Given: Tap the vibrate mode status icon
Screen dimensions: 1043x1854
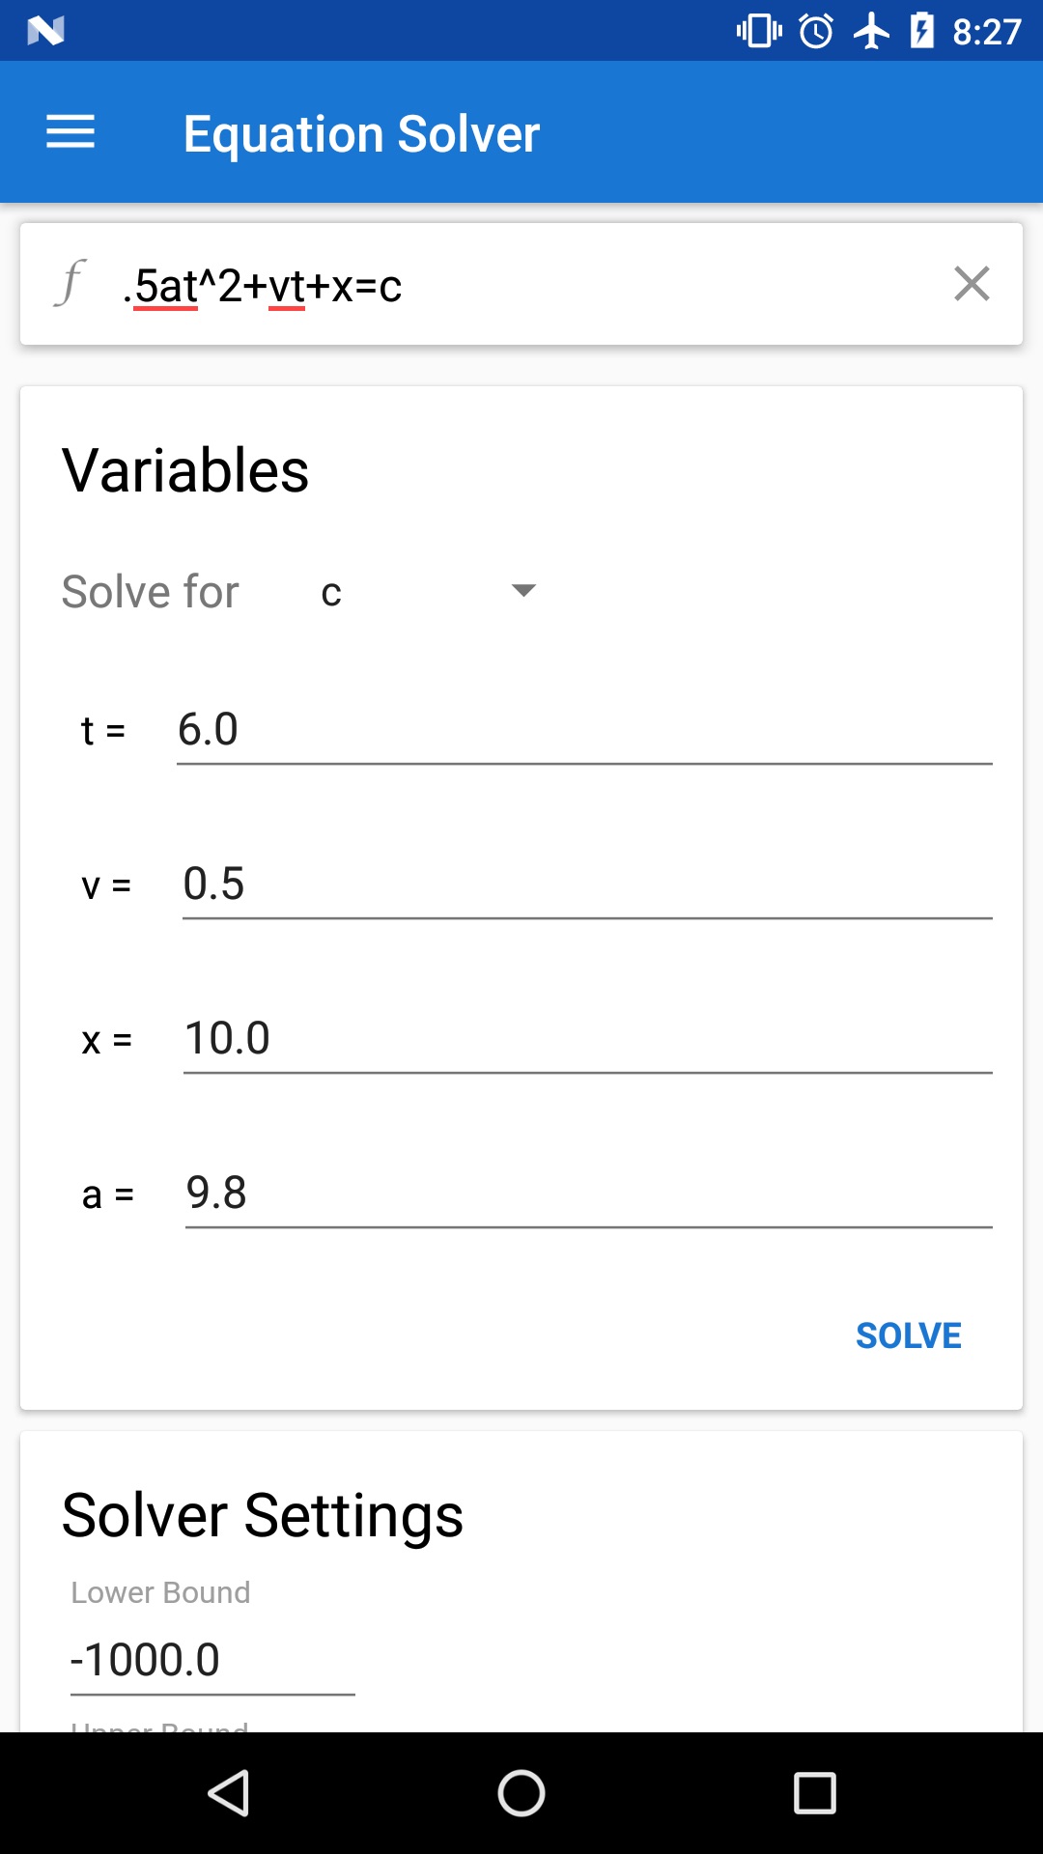Looking at the screenshot, I should 759,31.
